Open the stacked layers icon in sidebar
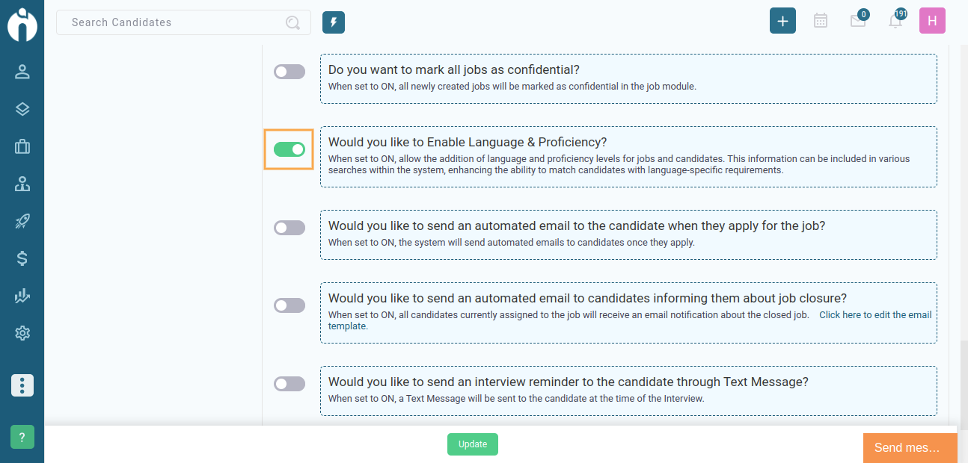The image size is (968, 463). click(x=22, y=109)
